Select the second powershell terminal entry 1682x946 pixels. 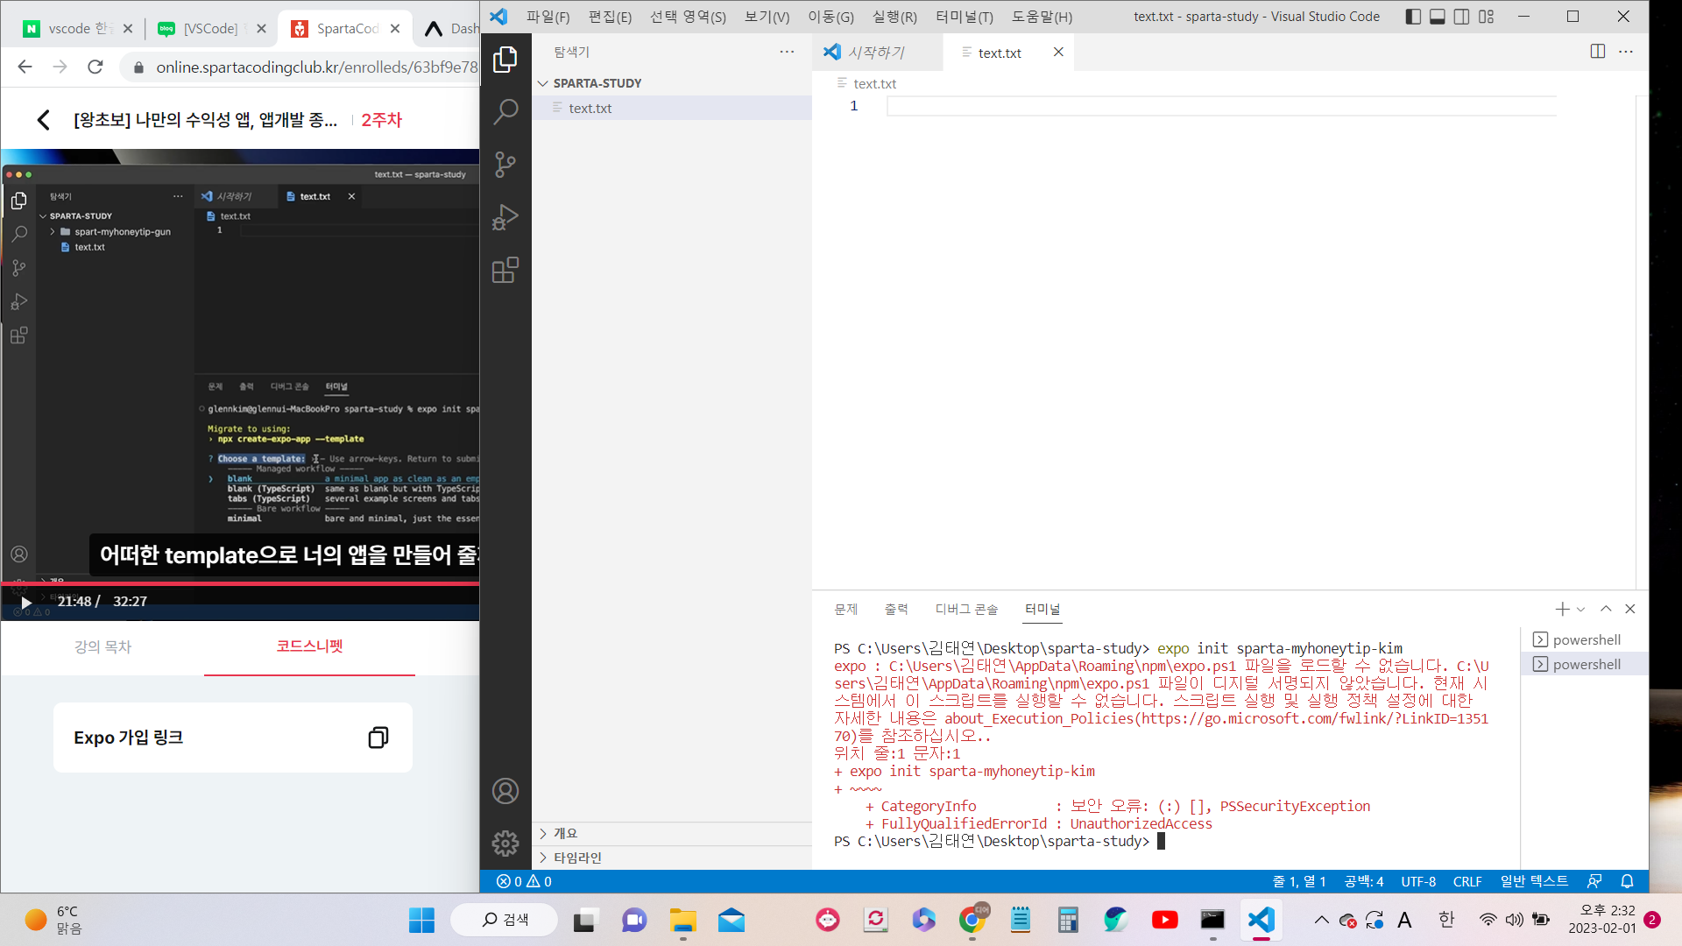tap(1585, 664)
